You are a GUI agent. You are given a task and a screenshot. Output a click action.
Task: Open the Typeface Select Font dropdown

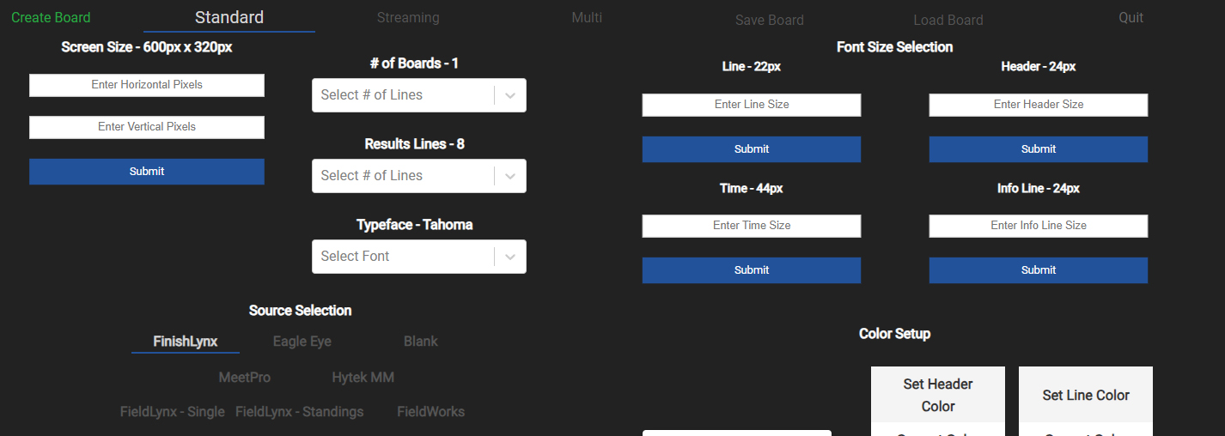418,257
